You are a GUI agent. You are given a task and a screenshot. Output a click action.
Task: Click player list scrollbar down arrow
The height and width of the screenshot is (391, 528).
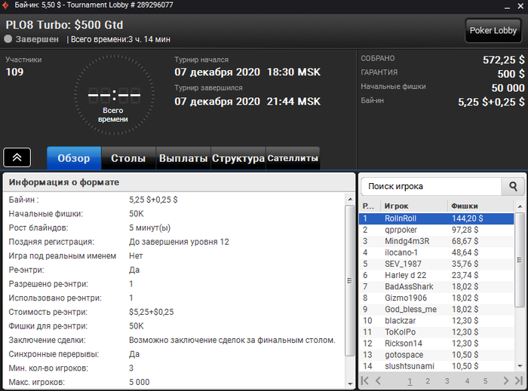click(520, 366)
